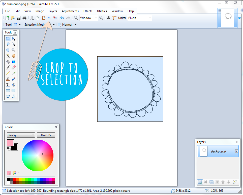Open the Adjustments menu
243x195 pixels.
tap(70, 11)
